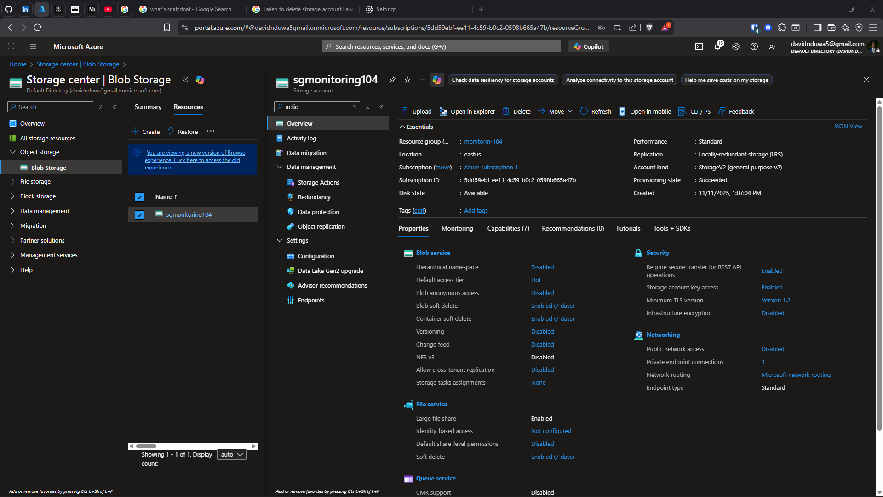Viewport: 883px width, 497px height.
Task: Collapse Settings section in resource menu
Action: [279, 240]
